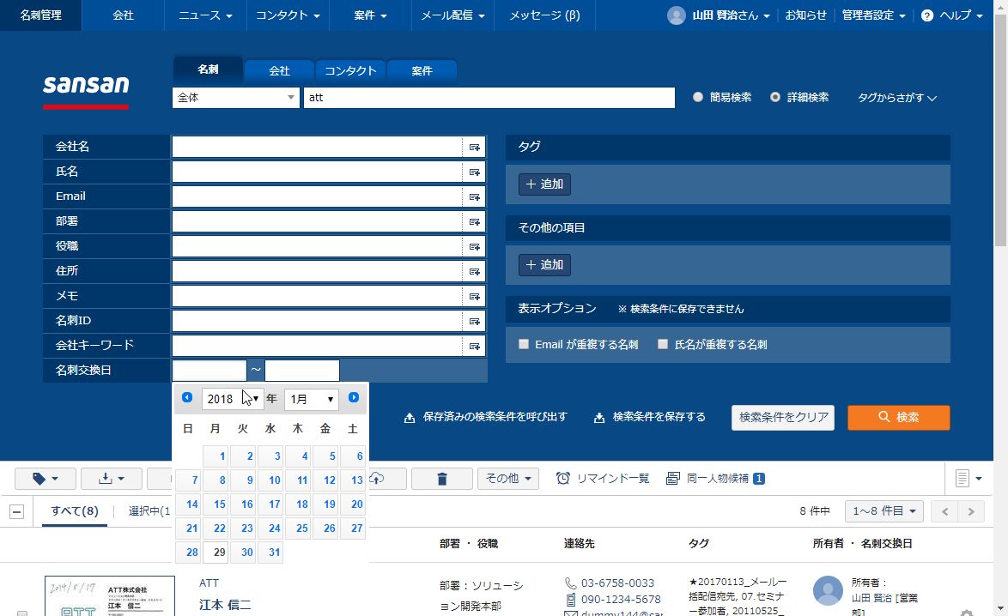Pick day 15 in the calendar
This screenshot has width=1008, height=616.
[216, 504]
